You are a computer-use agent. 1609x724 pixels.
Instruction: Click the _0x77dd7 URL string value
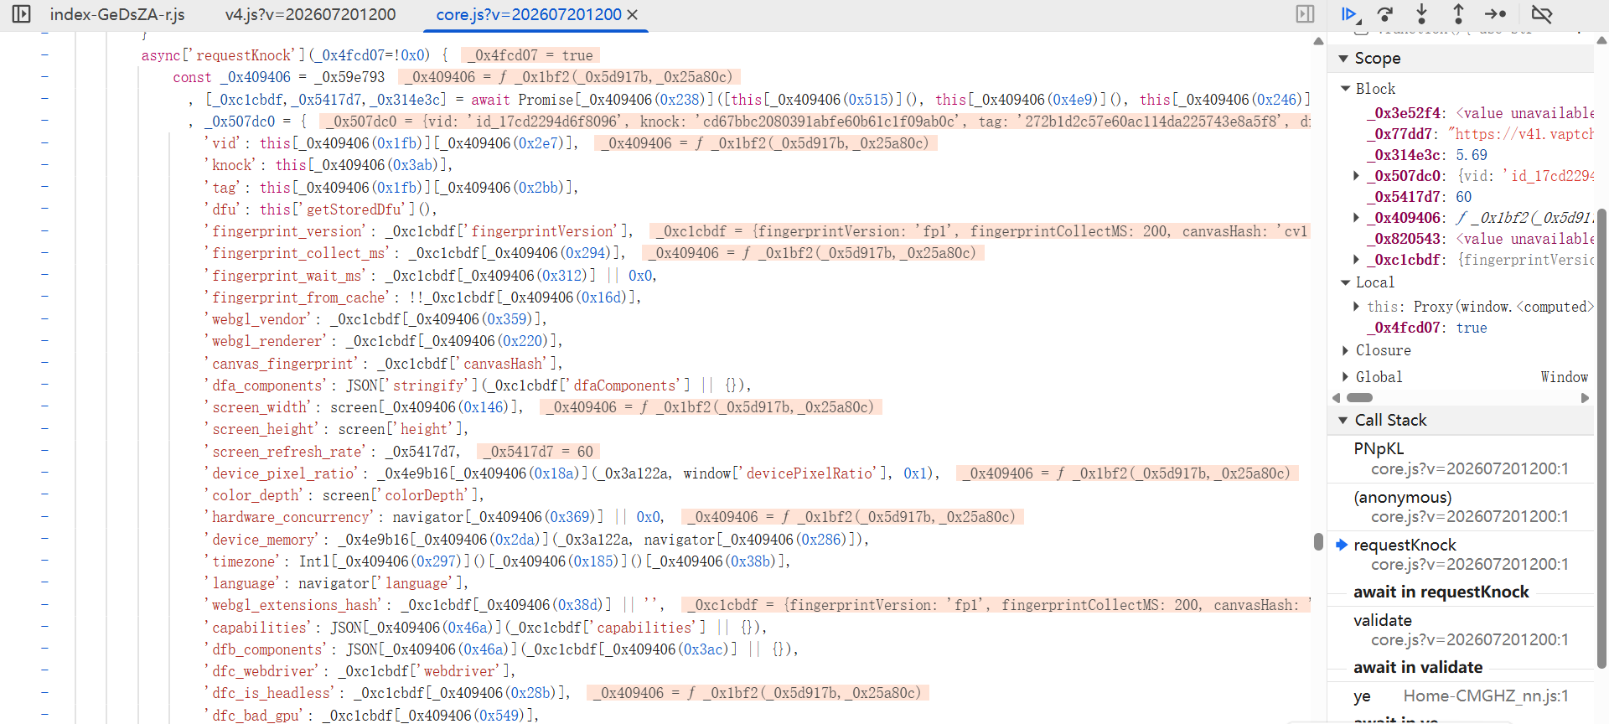pos(1520,134)
